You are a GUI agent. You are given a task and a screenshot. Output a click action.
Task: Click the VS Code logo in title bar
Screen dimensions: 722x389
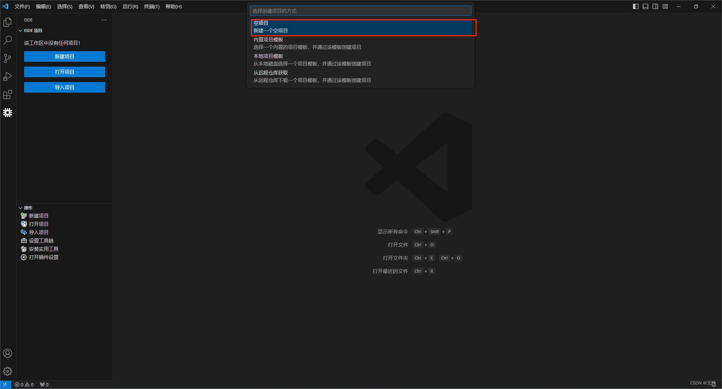[6, 6]
